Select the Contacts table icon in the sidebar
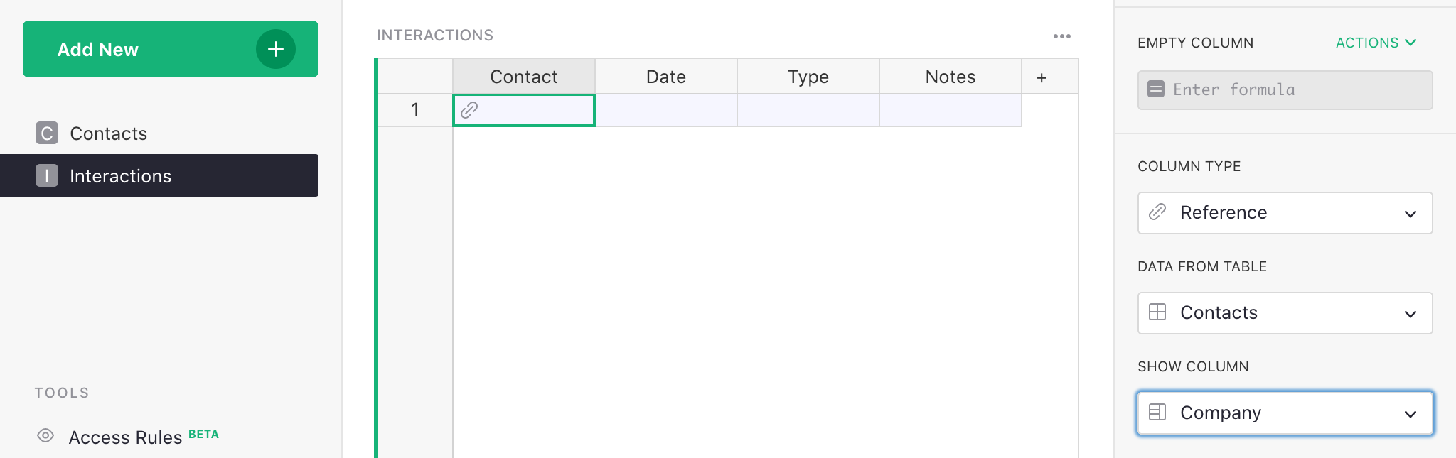 45,133
